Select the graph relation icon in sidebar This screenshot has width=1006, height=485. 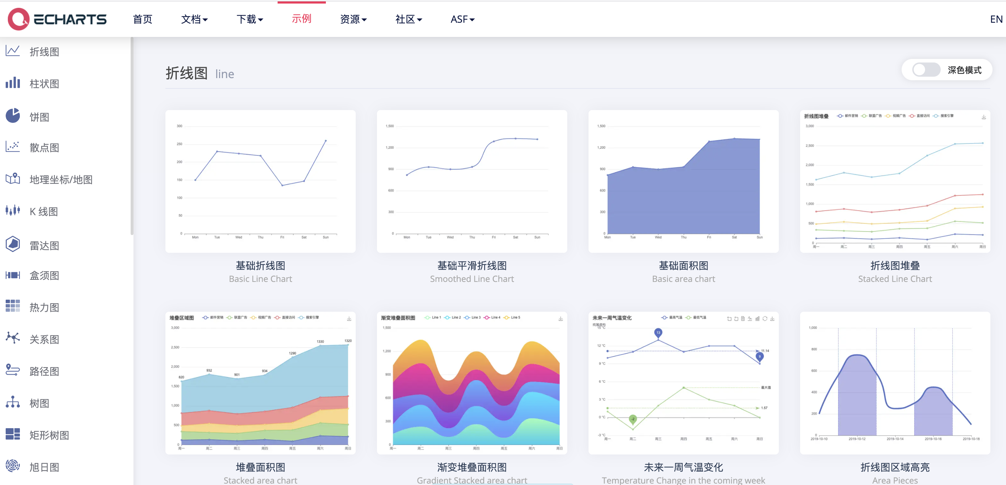pos(12,338)
